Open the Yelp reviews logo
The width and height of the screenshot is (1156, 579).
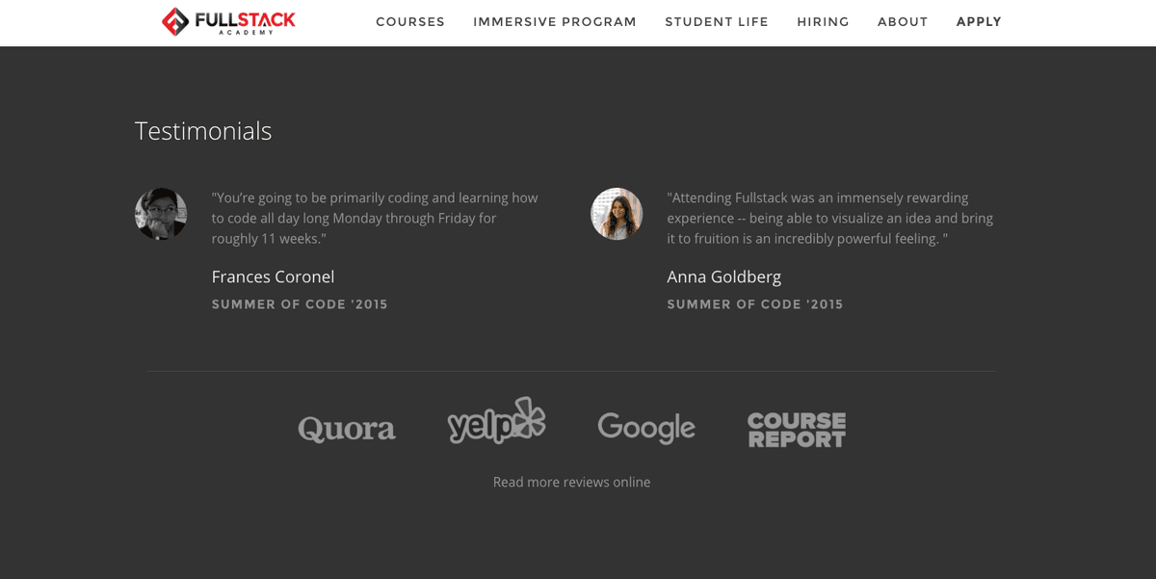coord(496,421)
